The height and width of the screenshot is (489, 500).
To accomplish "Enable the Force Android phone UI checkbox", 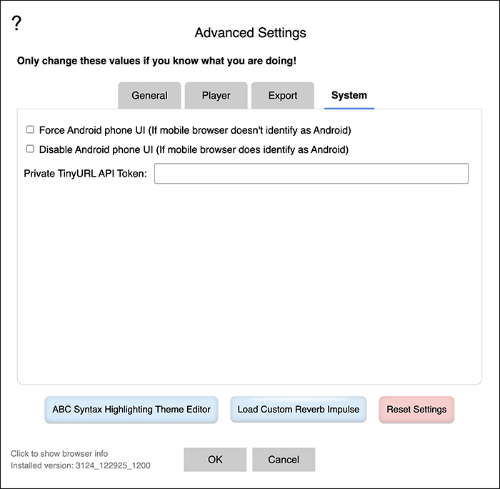I will [30, 129].
